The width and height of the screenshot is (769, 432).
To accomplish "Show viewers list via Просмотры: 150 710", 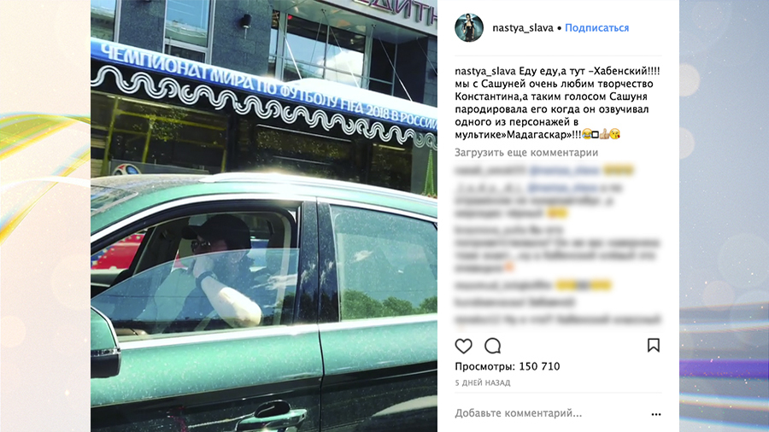I will click(507, 366).
